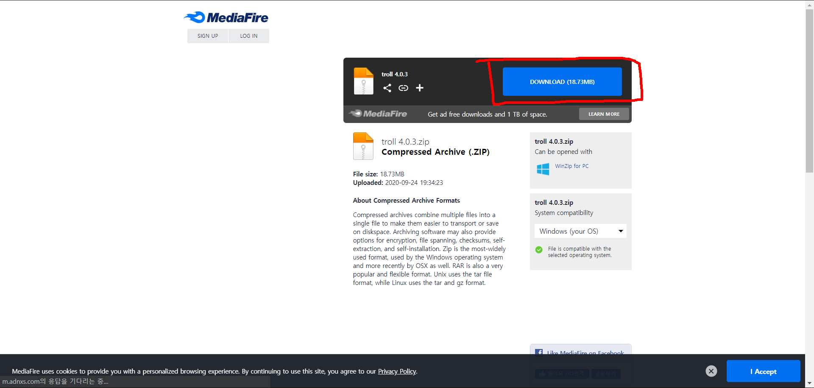Screen dimensions: 814x388
Task: Click the gray MediaFire logo in the ad bar
Action: point(378,114)
